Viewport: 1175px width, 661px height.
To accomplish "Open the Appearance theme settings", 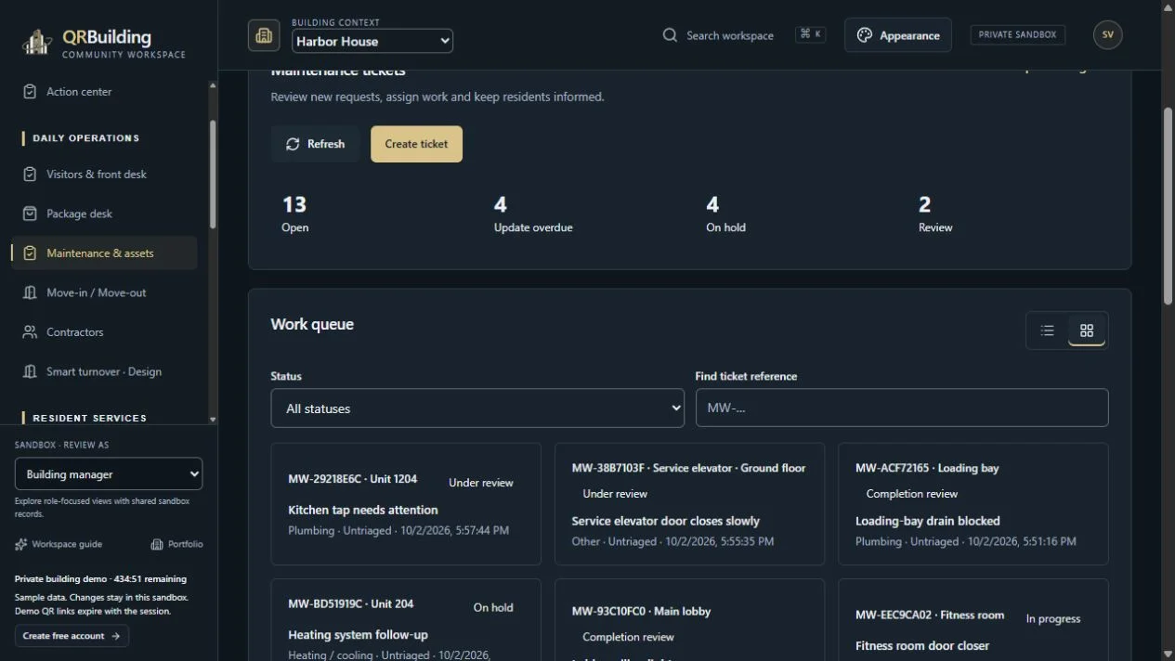I will (897, 35).
